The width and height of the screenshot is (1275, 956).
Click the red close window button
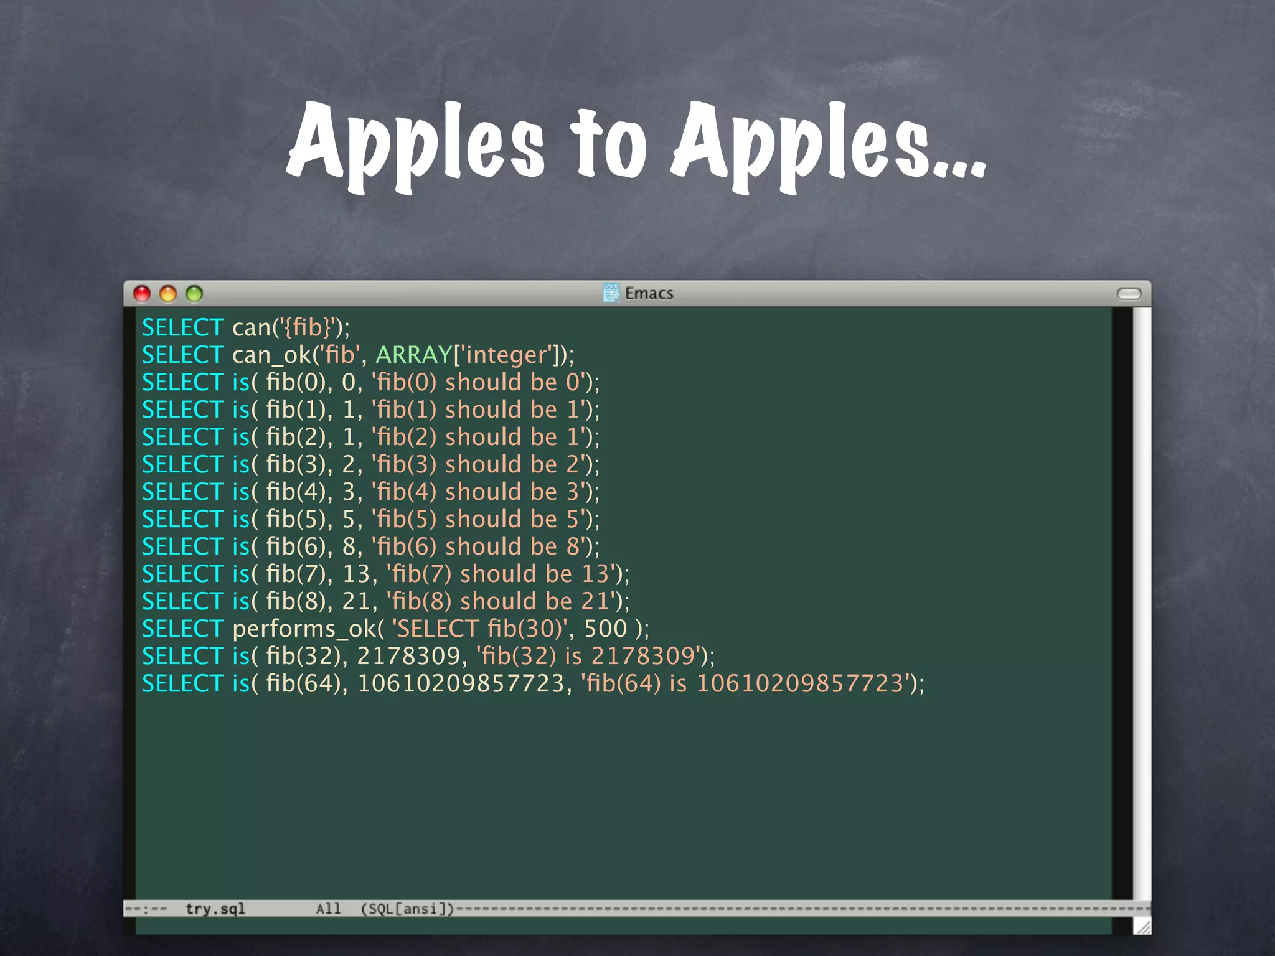(x=142, y=294)
